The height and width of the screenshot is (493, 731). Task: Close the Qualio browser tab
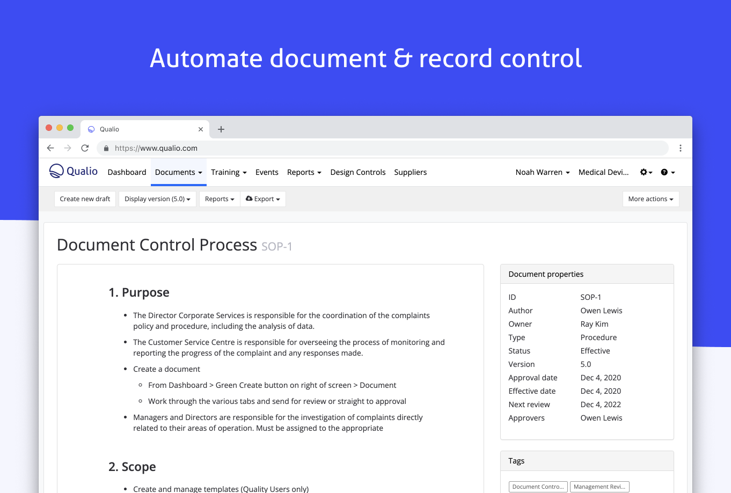pyautogui.click(x=201, y=129)
